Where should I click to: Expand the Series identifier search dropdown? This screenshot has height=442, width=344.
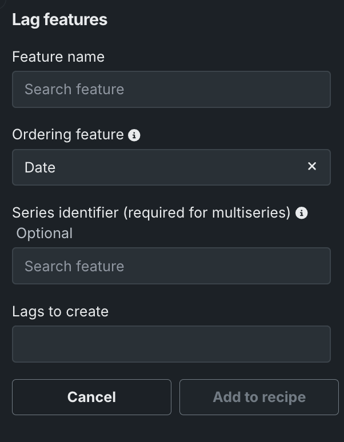pos(171,266)
